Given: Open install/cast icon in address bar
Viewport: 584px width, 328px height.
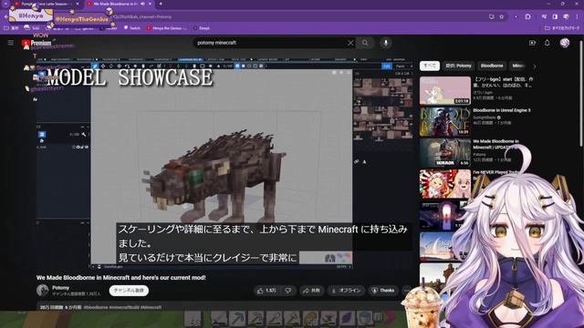Looking at the screenshot, I should coord(492,16).
